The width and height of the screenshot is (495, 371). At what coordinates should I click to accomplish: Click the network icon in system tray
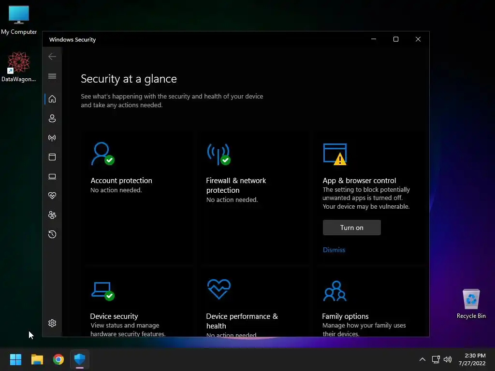tap(436, 359)
